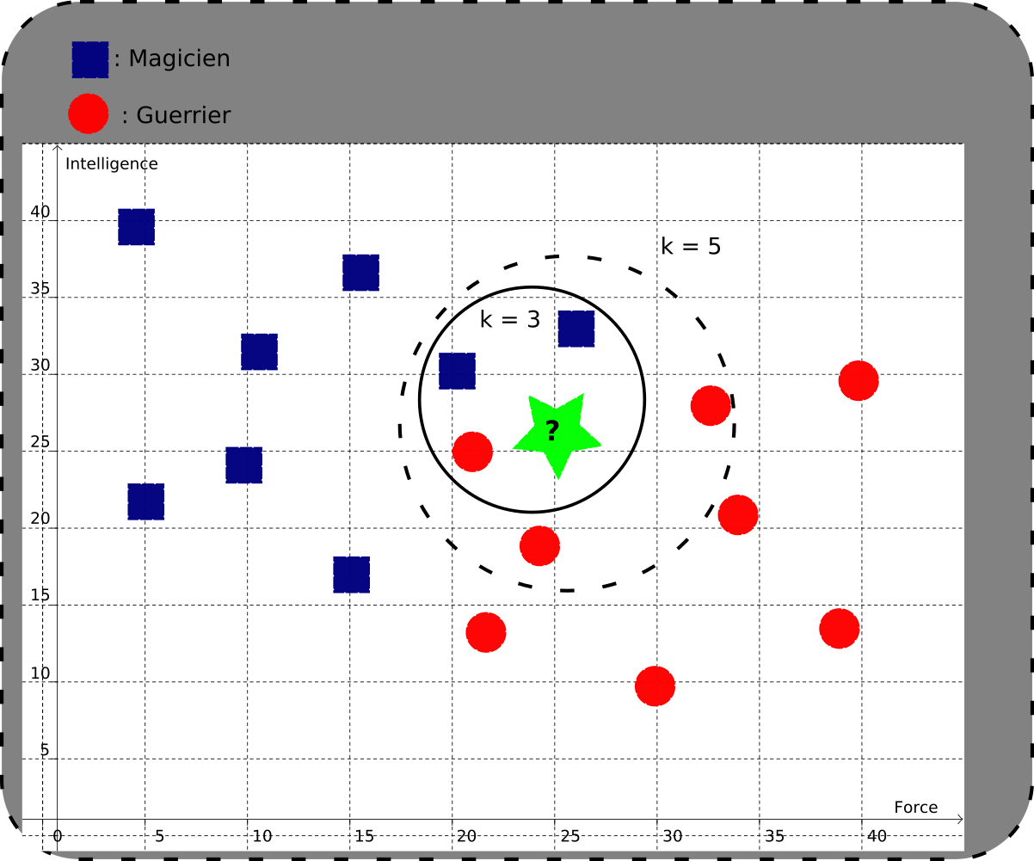Click the red circle inside the k = 3 circle

click(x=472, y=451)
